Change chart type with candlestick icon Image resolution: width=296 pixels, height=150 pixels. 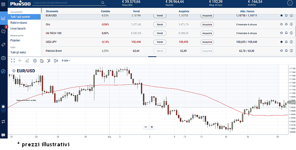pos(55,60)
